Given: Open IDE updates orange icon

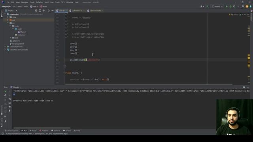Looking at the screenshot, I should coord(247,6).
